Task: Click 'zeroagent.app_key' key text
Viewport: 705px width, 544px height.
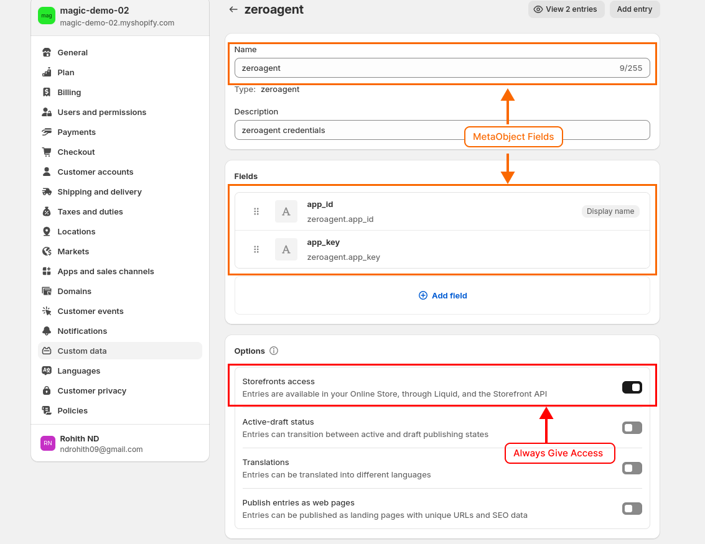Action: pos(343,257)
